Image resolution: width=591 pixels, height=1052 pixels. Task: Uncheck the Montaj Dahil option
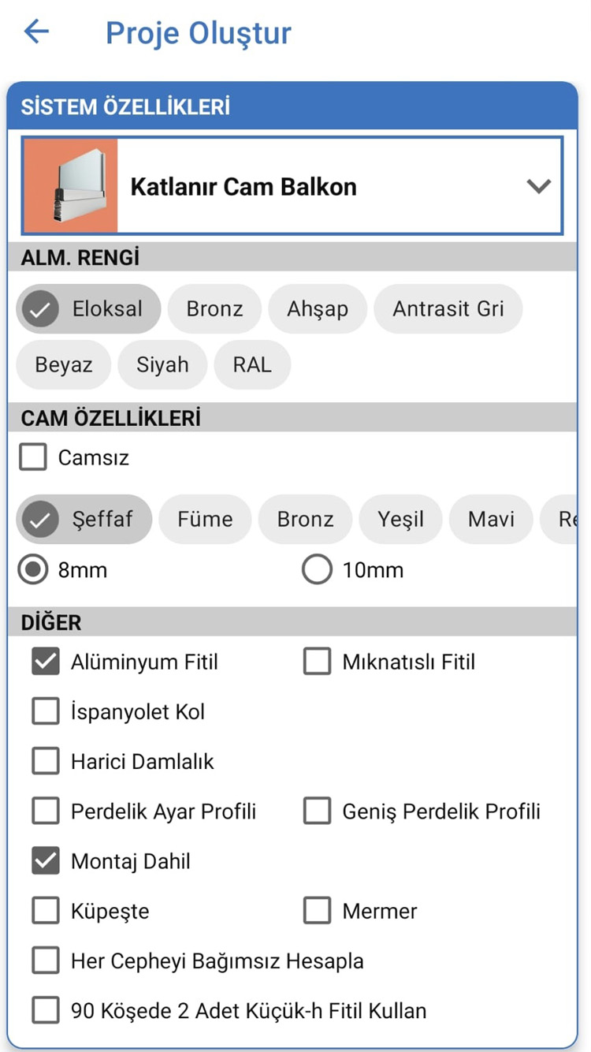45,860
